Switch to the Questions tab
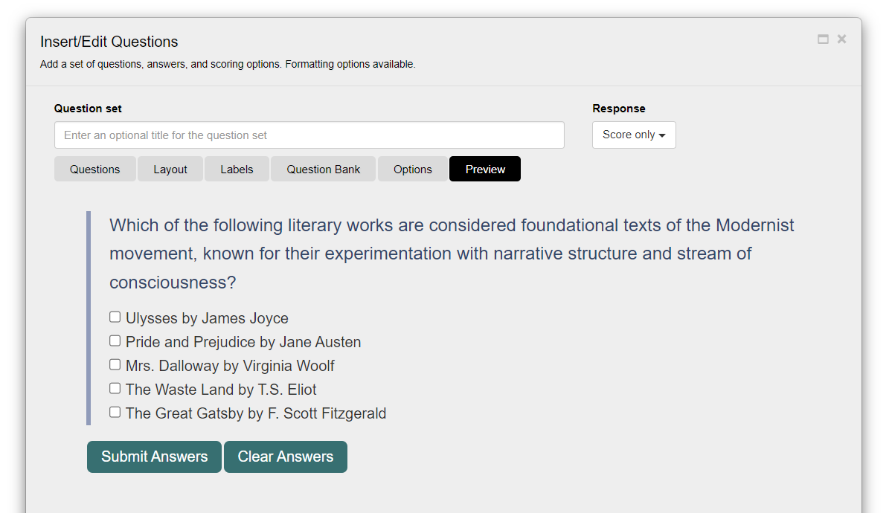Screen dimensions: 892x513 95,169
